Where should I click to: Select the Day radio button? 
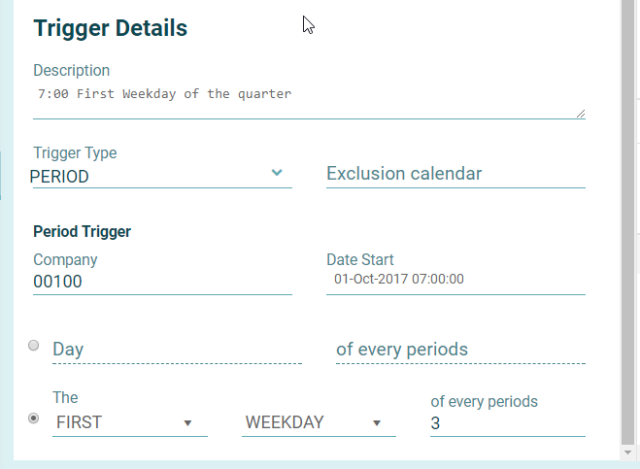[x=34, y=345]
